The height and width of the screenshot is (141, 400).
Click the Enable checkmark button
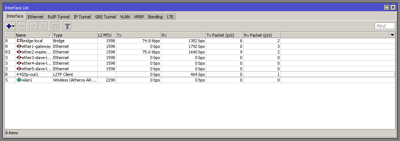click(33, 26)
